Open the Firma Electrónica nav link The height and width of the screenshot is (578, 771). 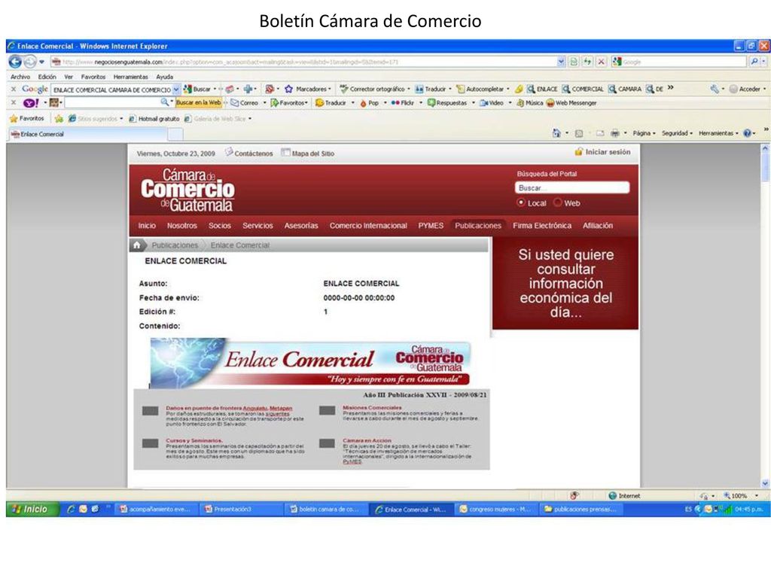542,226
